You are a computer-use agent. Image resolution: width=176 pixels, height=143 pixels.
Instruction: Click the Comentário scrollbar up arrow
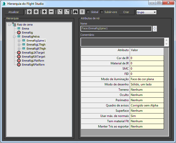166,40
